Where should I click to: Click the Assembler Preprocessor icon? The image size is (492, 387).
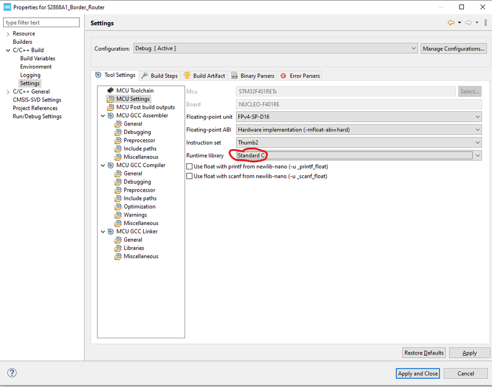click(x=118, y=140)
